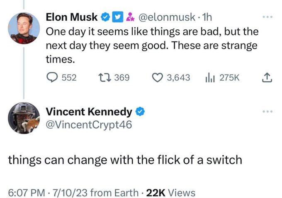Click the reply speech bubble icon

[51, 78]
